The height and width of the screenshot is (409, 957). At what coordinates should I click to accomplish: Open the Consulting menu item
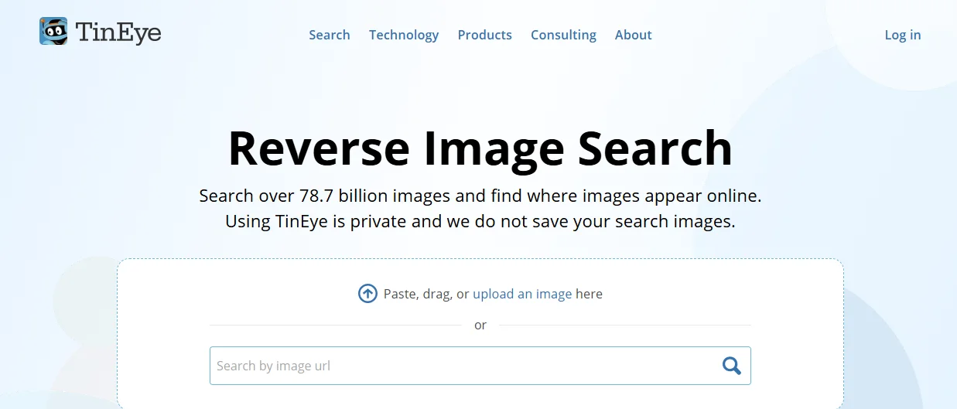click(x=563, y=35)
